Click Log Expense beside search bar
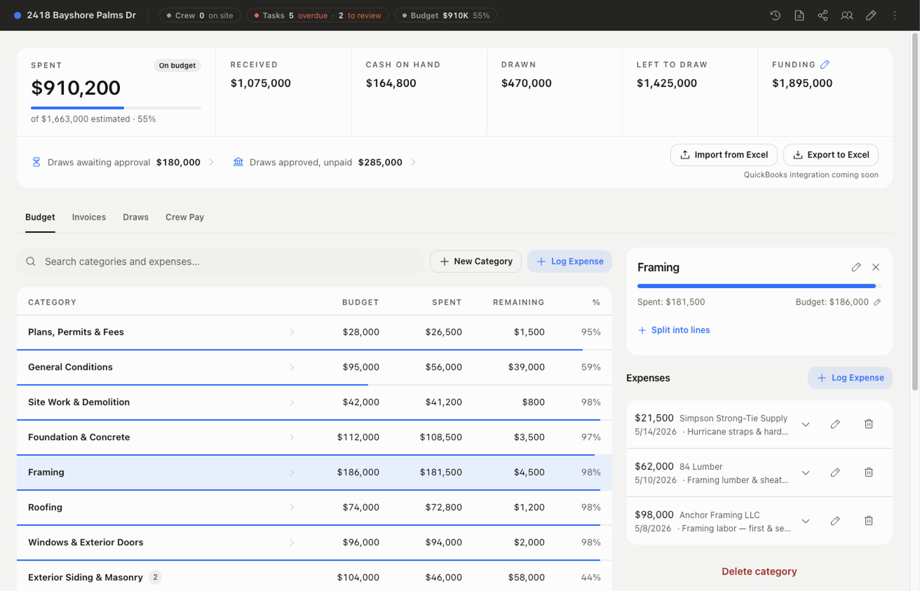Image resolution: width=920 pixels, height=591 pixels. pyautogui.click(x=570, y=261)
